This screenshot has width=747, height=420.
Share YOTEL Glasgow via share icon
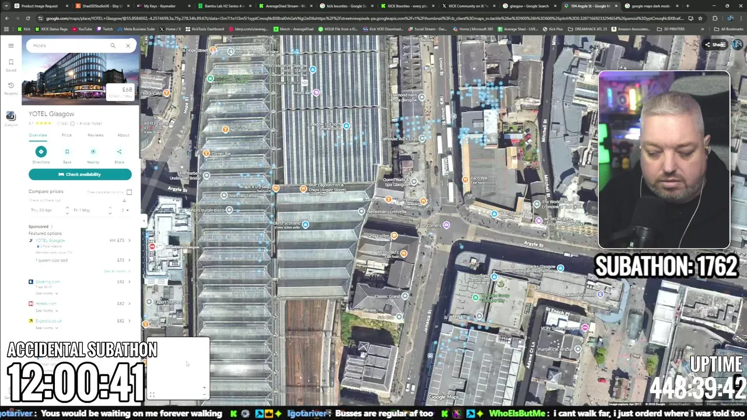click(119, 152)
